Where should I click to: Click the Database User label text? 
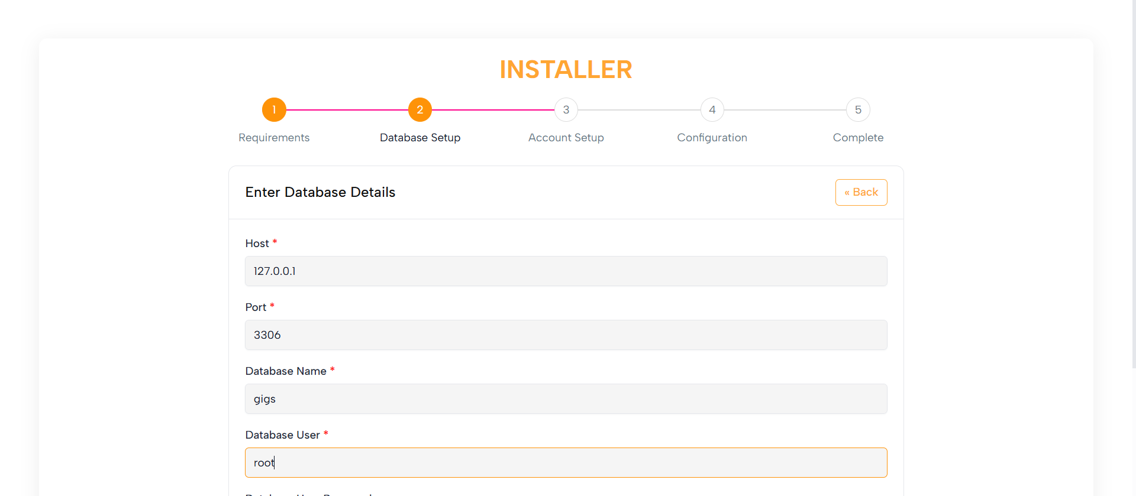[282, 435]
